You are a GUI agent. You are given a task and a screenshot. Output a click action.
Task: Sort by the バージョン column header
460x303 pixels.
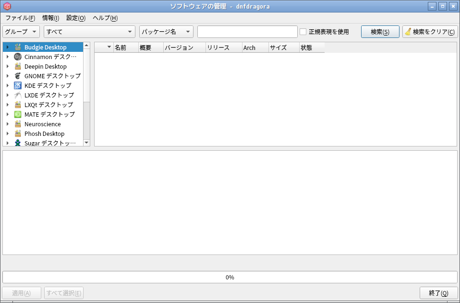tap(184, 48)
